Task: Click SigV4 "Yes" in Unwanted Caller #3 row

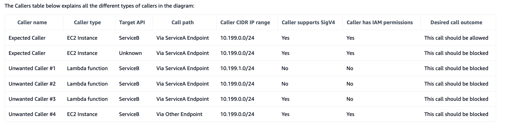Action: tap(285, 99)
